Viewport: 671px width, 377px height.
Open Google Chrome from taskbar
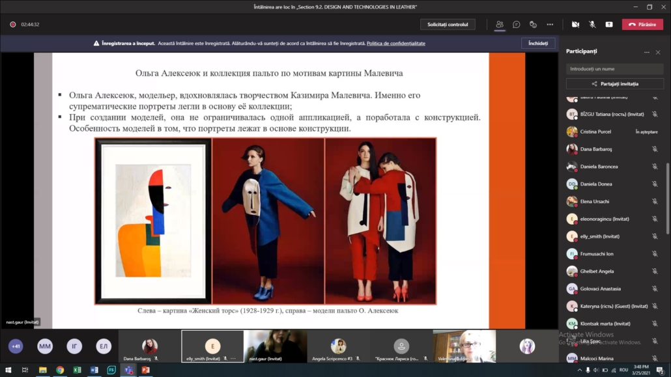coord(60,370)
